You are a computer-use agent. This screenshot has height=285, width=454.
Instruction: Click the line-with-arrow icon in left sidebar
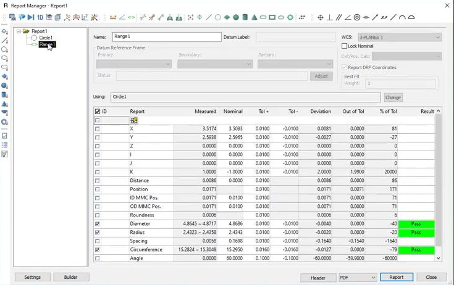click(4, 41)
